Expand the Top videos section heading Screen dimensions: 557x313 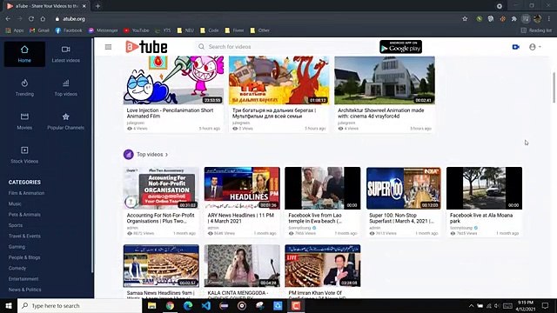point(152,155)
